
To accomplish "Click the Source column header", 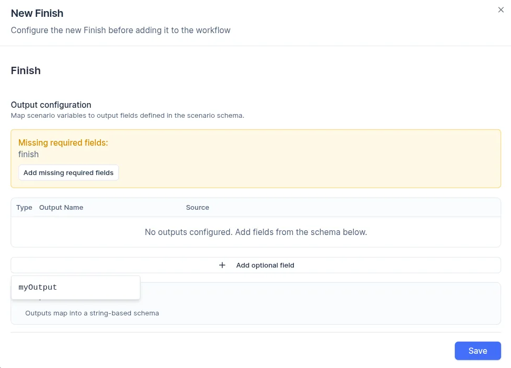I will tap(197, 207).
